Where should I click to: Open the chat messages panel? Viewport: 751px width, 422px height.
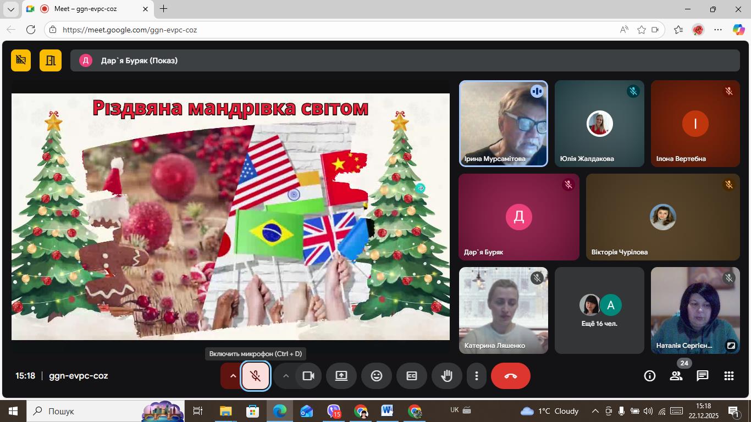(x=702, y=376)
